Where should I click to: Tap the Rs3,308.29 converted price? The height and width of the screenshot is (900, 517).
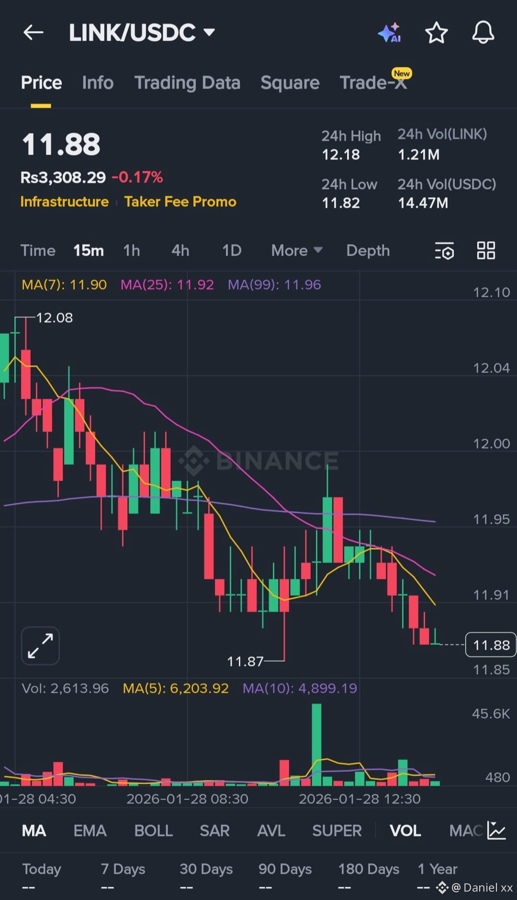tap(63, 178)
